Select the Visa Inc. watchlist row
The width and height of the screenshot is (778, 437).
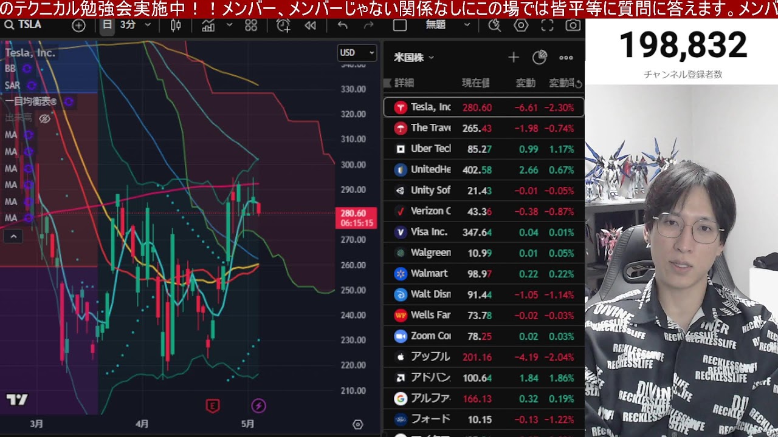484,232
